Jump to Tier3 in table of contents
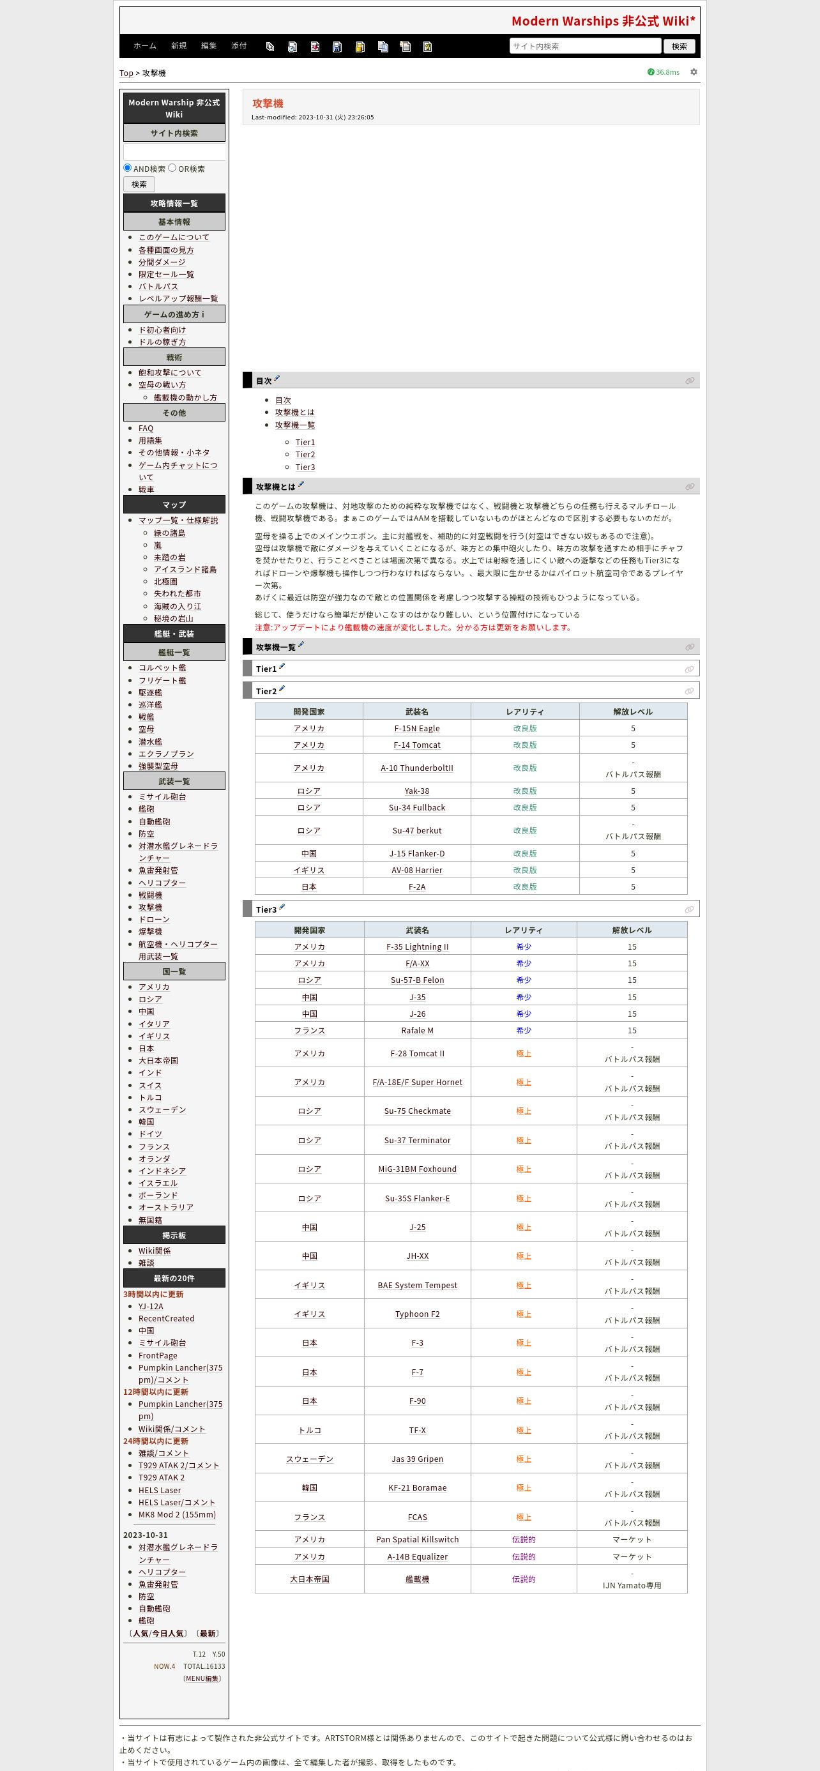The width and height of the screenshot is (820, 1771). (x=305, y=467)
